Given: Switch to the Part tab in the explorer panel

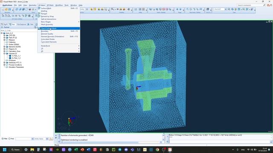Looking at the screenshot, I should point(31,25).
